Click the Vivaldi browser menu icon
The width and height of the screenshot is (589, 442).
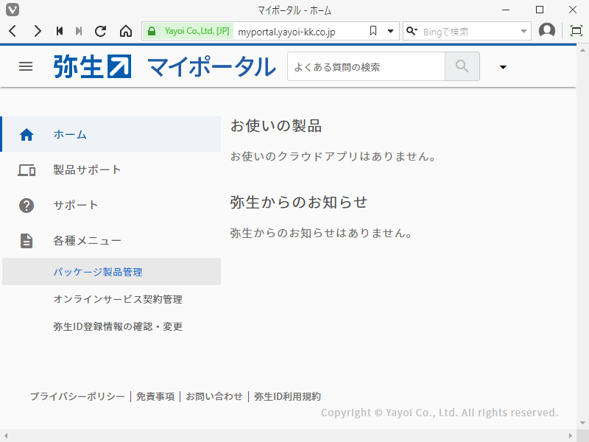pyautogui.click(x=13, y=10)
